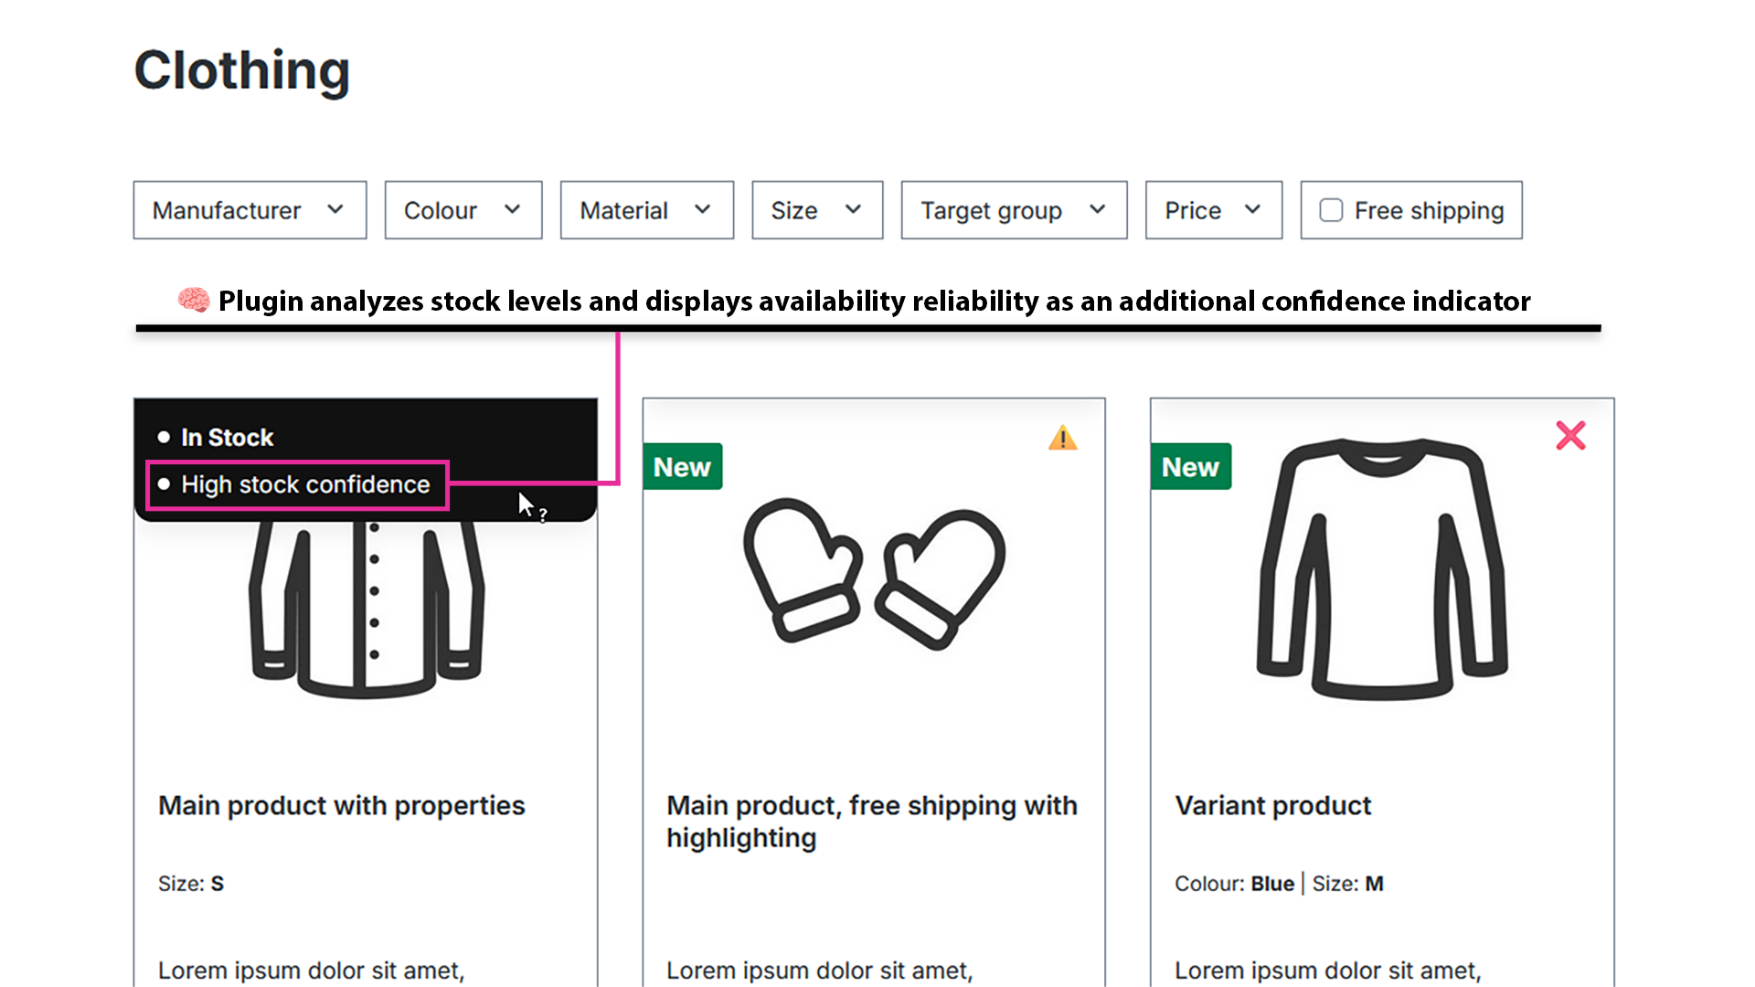Click Lorem ipsum description under shirt product
This screenshot has height=987, width=1755.
pos(312,971)
